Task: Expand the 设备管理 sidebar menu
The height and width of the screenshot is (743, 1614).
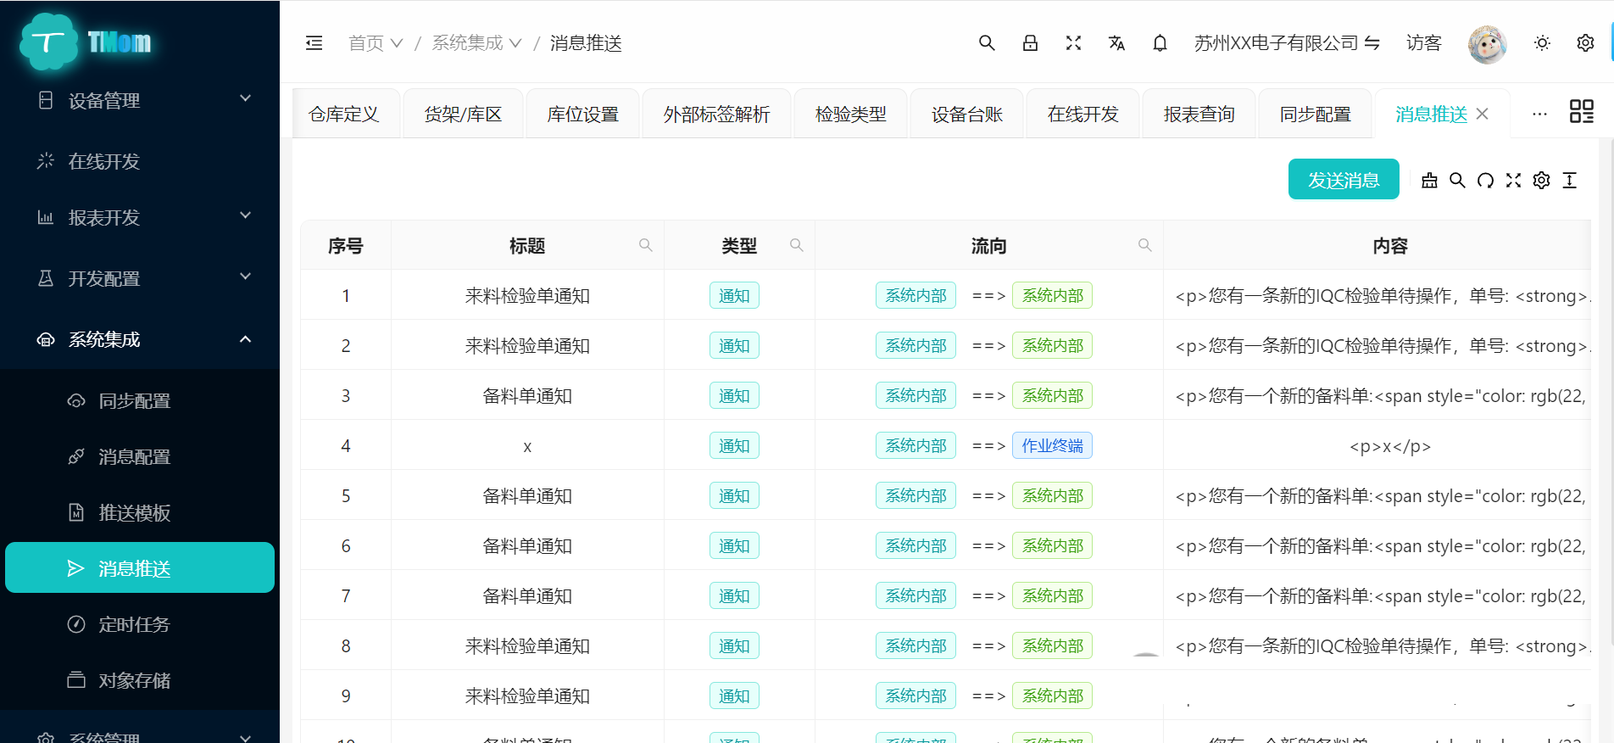Action: [x=140, y=100]
